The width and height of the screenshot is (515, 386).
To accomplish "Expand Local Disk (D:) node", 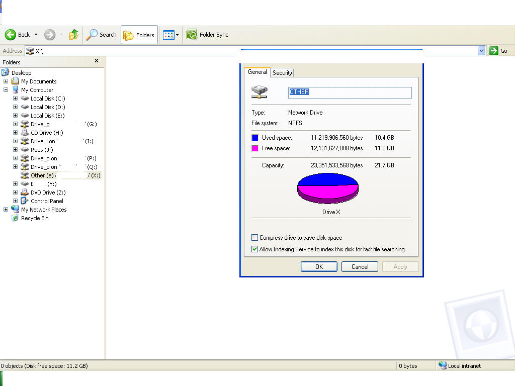I will [x=15, y=107].
